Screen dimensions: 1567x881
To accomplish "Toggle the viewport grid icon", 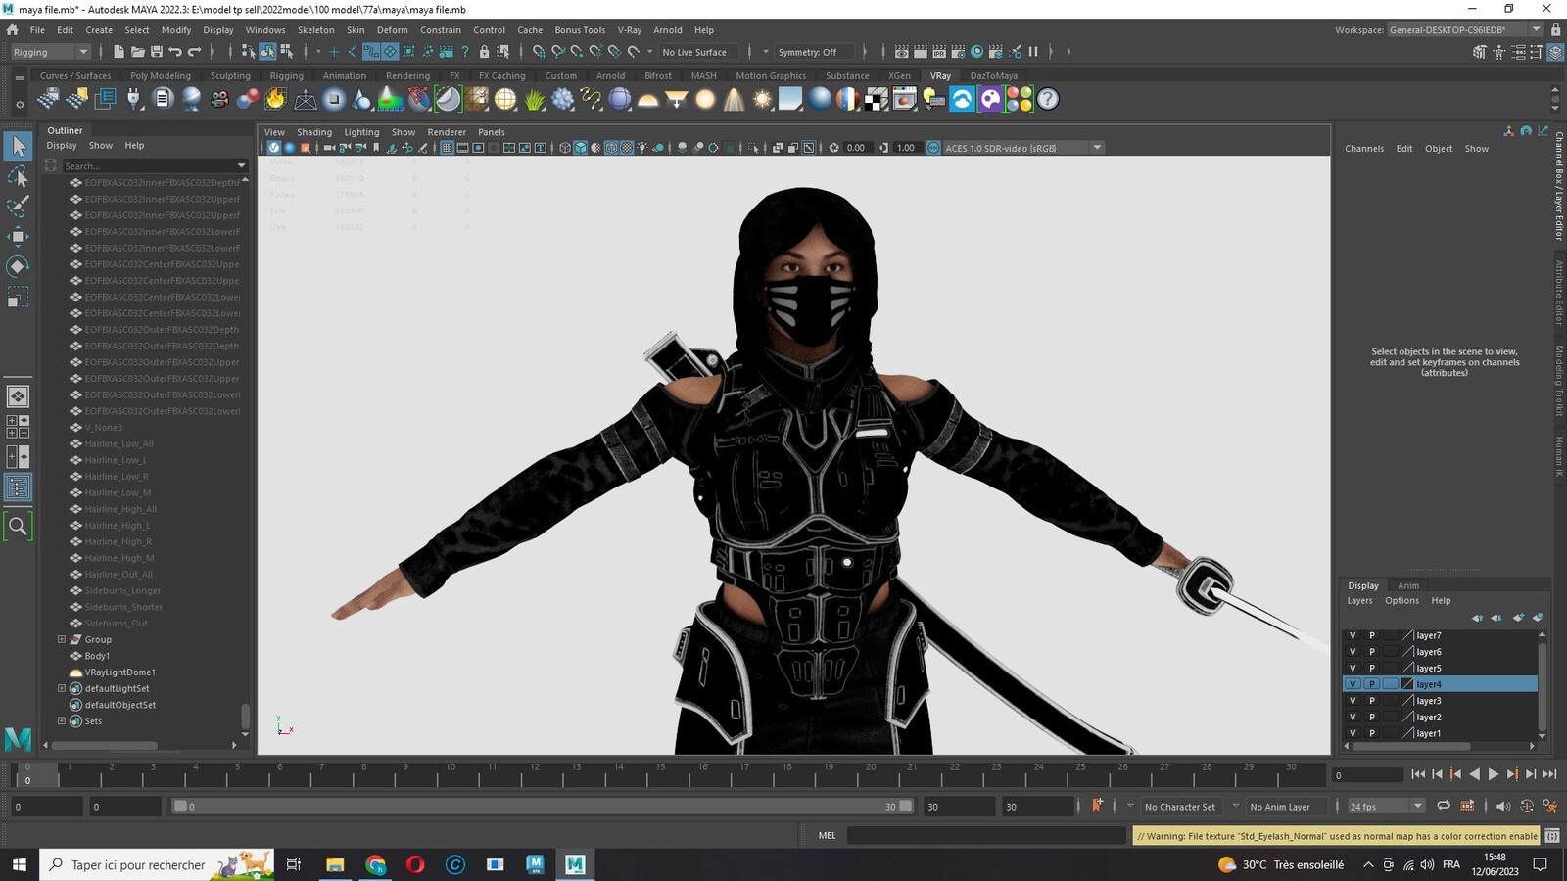I will [447, 148].
